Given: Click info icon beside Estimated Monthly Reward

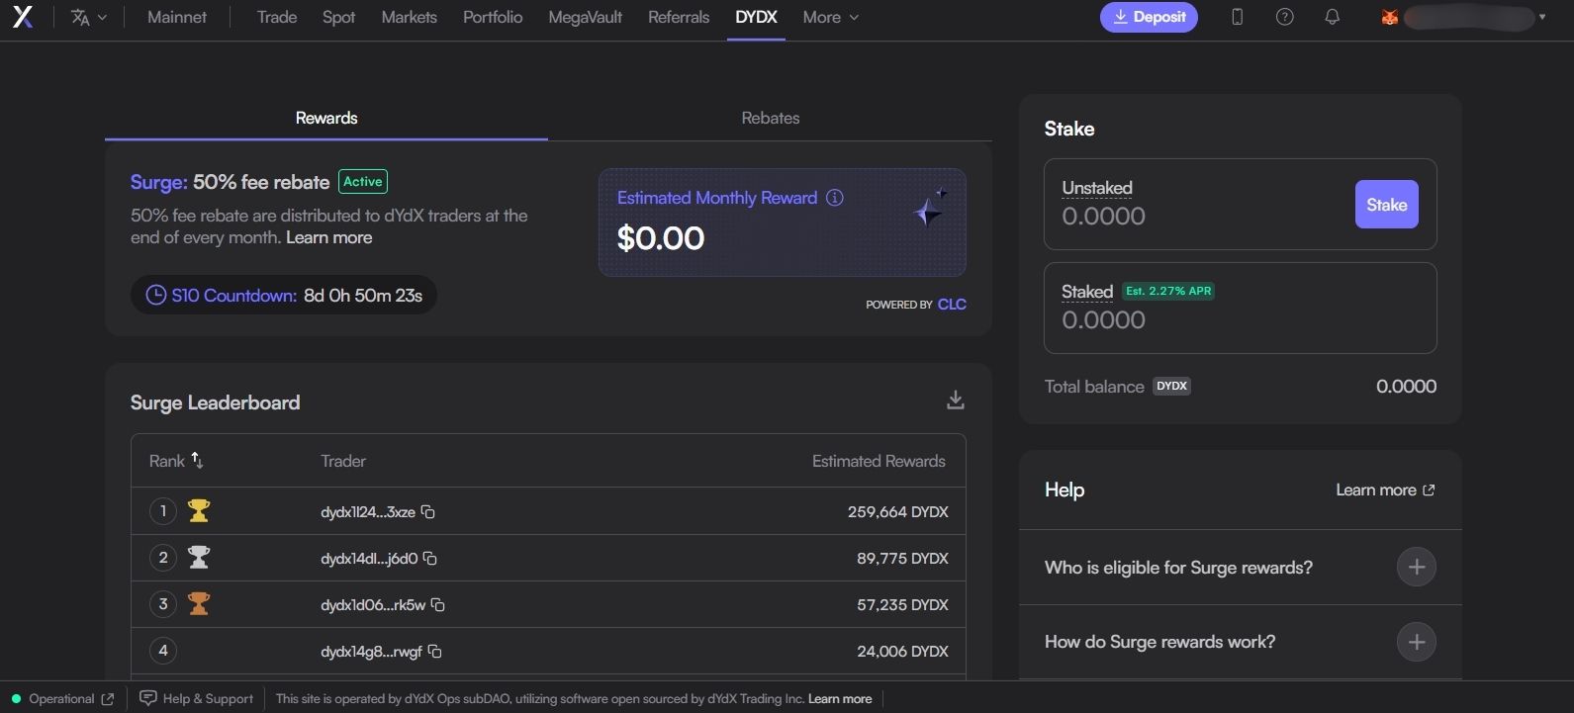Looking at the screenshot, I should click(835, 198).
